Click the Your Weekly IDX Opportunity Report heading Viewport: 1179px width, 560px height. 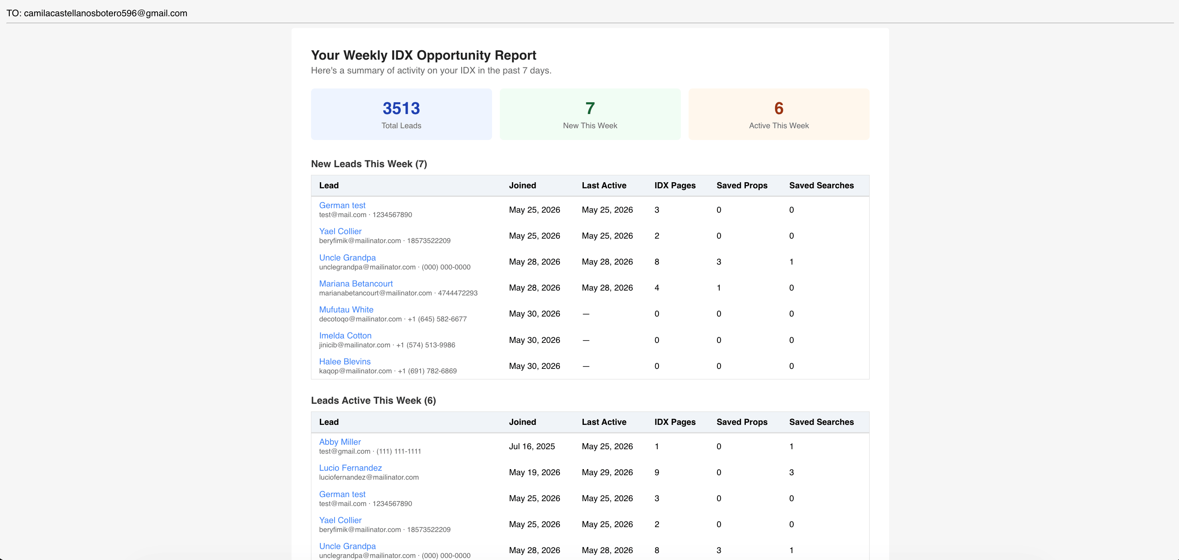coord(423,55)
